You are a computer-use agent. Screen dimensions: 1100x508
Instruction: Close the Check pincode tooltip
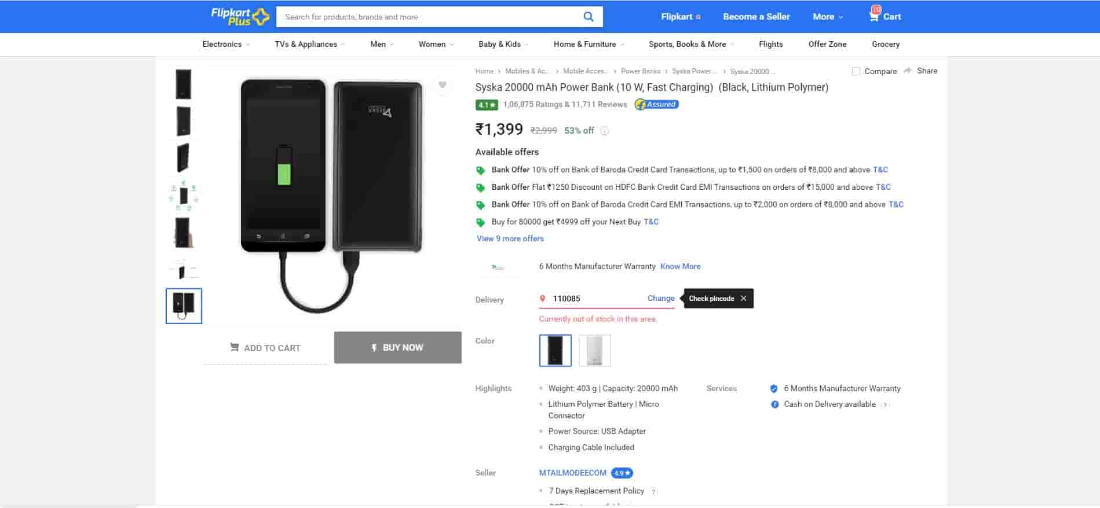click(743, 299)
